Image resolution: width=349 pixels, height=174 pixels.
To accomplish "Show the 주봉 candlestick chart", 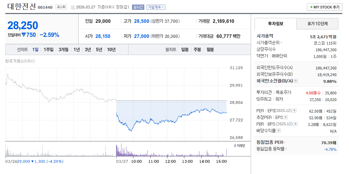I will pos(197,49).
